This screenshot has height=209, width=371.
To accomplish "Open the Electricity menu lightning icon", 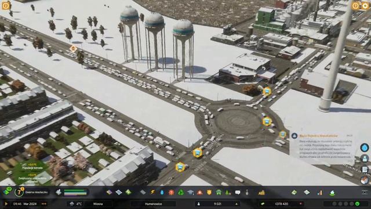I will (x=152, y=192).
